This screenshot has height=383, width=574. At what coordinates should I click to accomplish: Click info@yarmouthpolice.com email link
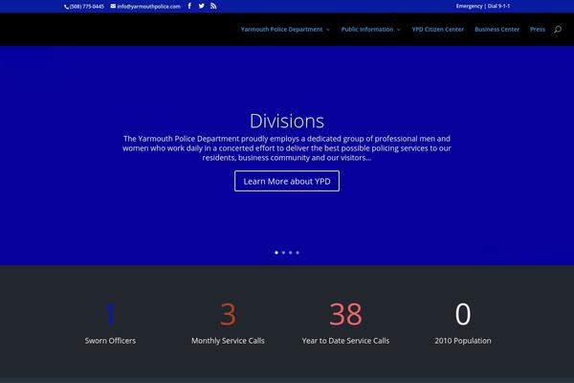click(148, 7)
